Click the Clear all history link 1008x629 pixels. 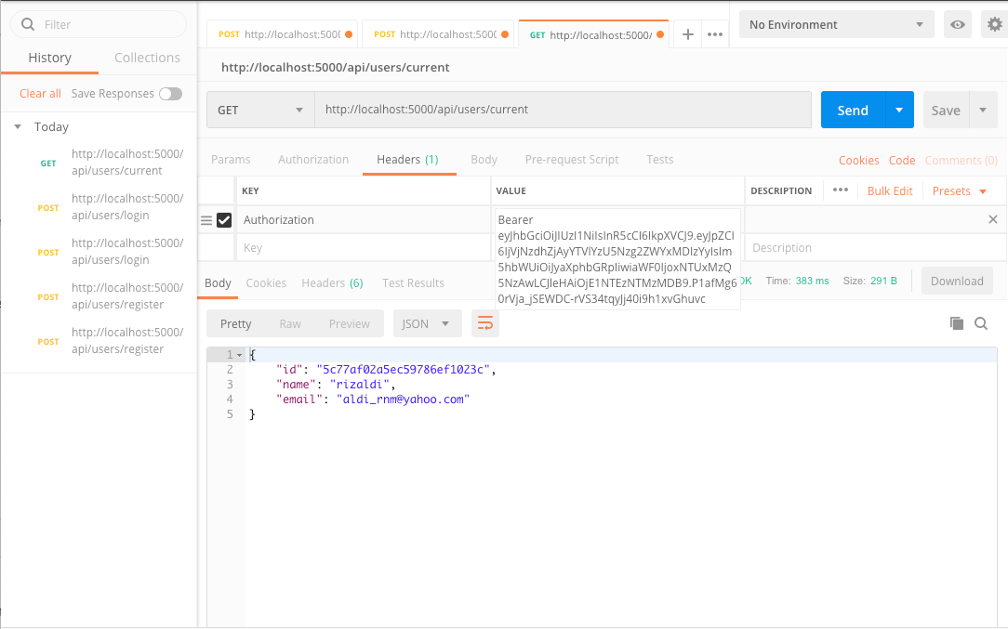40,93
